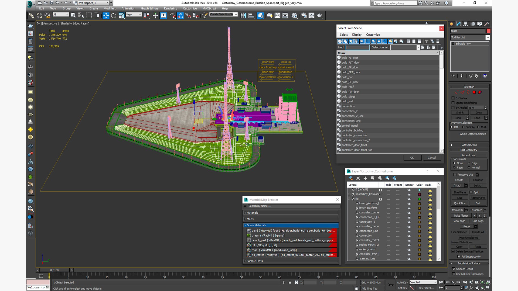Click Cancel in Select From Scene
Screen dimensions: 518x291
pos(432,158)
